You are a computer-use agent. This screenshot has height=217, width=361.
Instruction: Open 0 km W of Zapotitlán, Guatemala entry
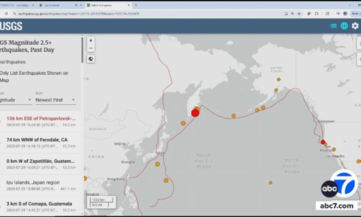point(41,164)
